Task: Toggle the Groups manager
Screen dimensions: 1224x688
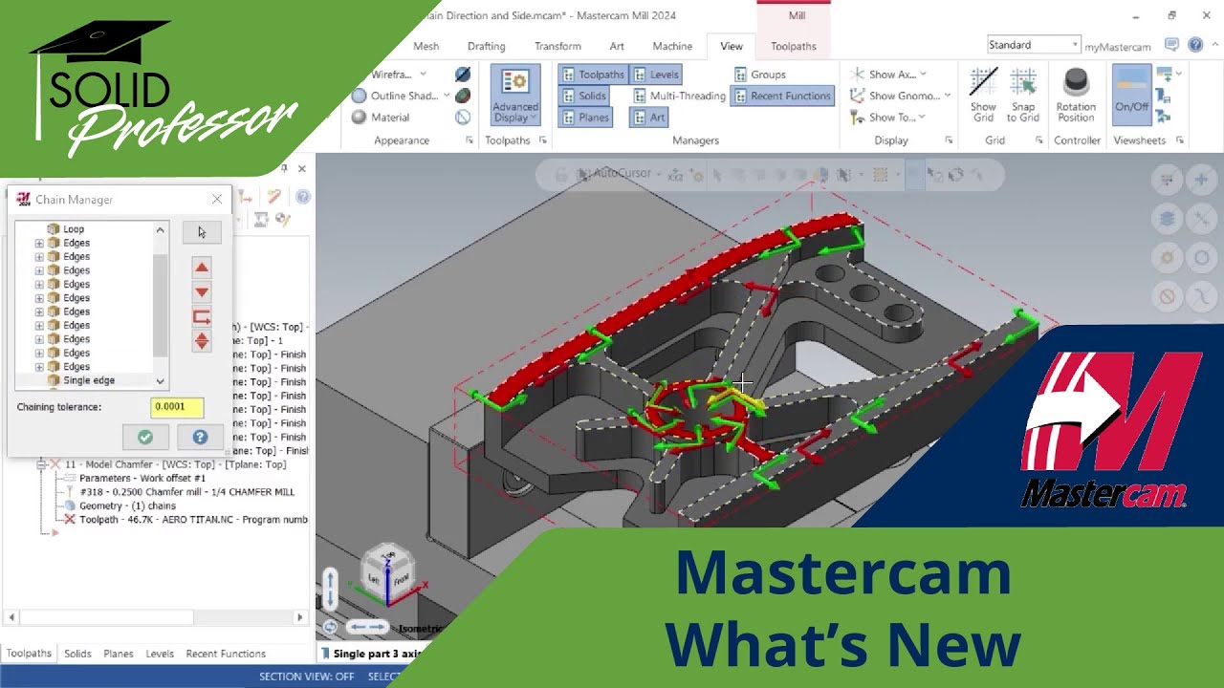Action: (x=760, y=75)
